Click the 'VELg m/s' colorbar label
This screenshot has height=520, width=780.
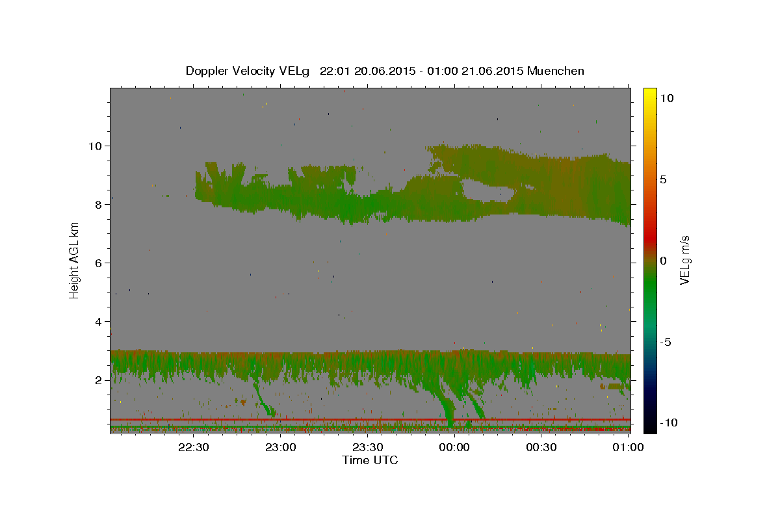[684, 261]
